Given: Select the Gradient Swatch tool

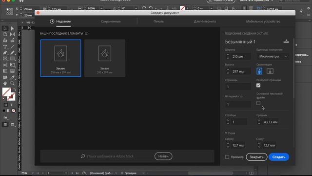Looking at the screenshot, I should 5,71.
